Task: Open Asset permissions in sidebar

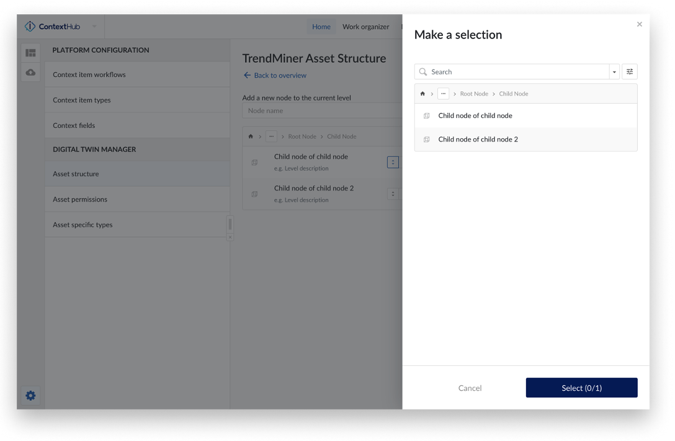Action: pos(80,200)
